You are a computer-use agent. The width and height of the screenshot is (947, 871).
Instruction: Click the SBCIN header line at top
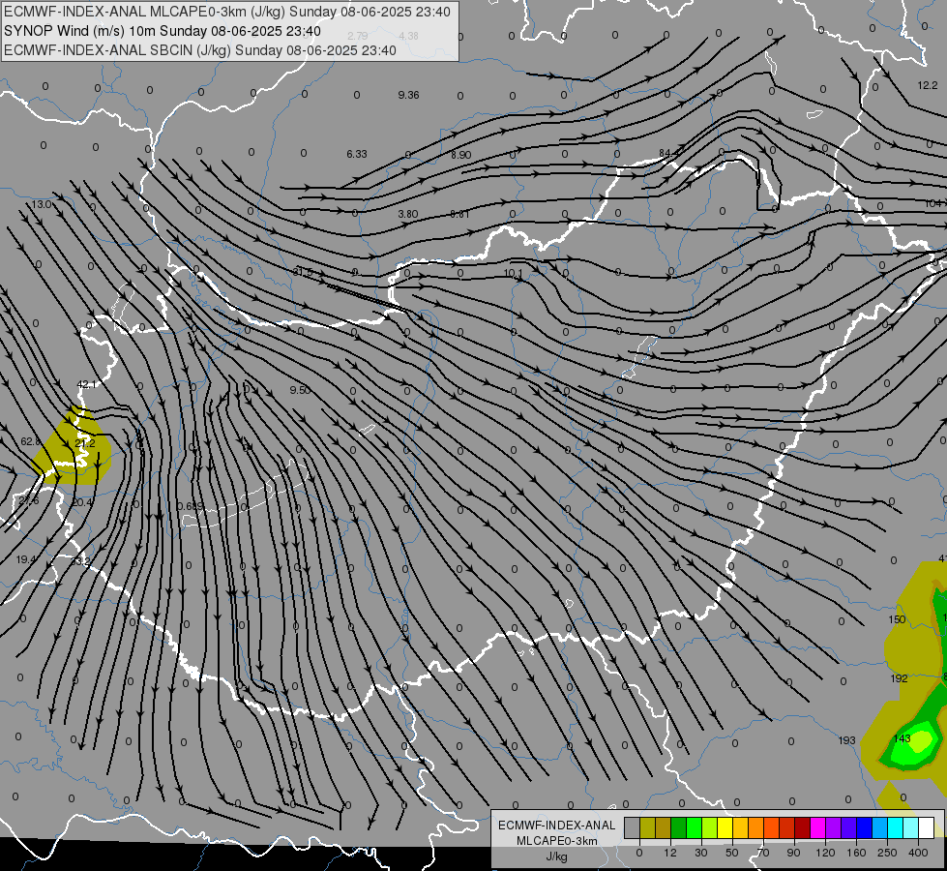200,50
